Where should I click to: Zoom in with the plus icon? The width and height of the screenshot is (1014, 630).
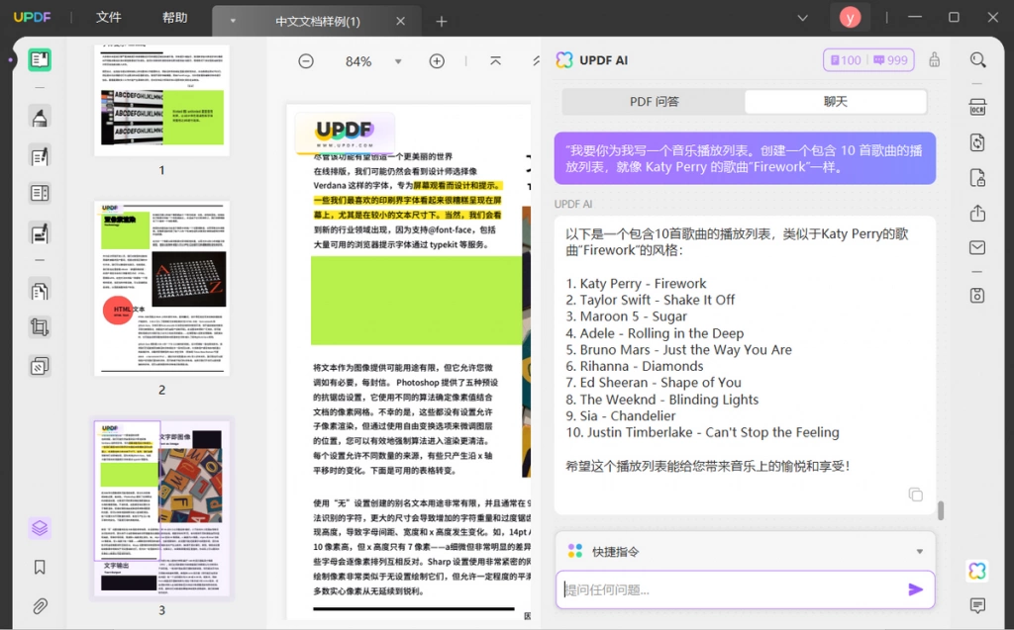pyautogui.click(x=437, y=61)
